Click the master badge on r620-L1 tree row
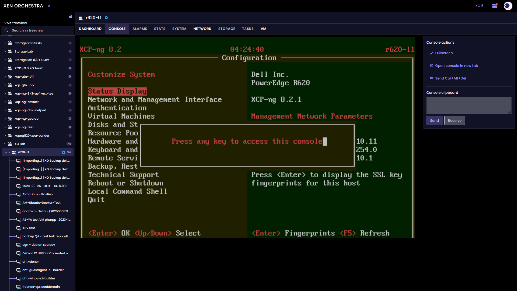 [x=64, y=152]
